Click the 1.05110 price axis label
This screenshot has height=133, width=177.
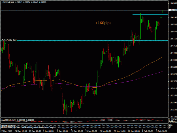pos(173,39)
